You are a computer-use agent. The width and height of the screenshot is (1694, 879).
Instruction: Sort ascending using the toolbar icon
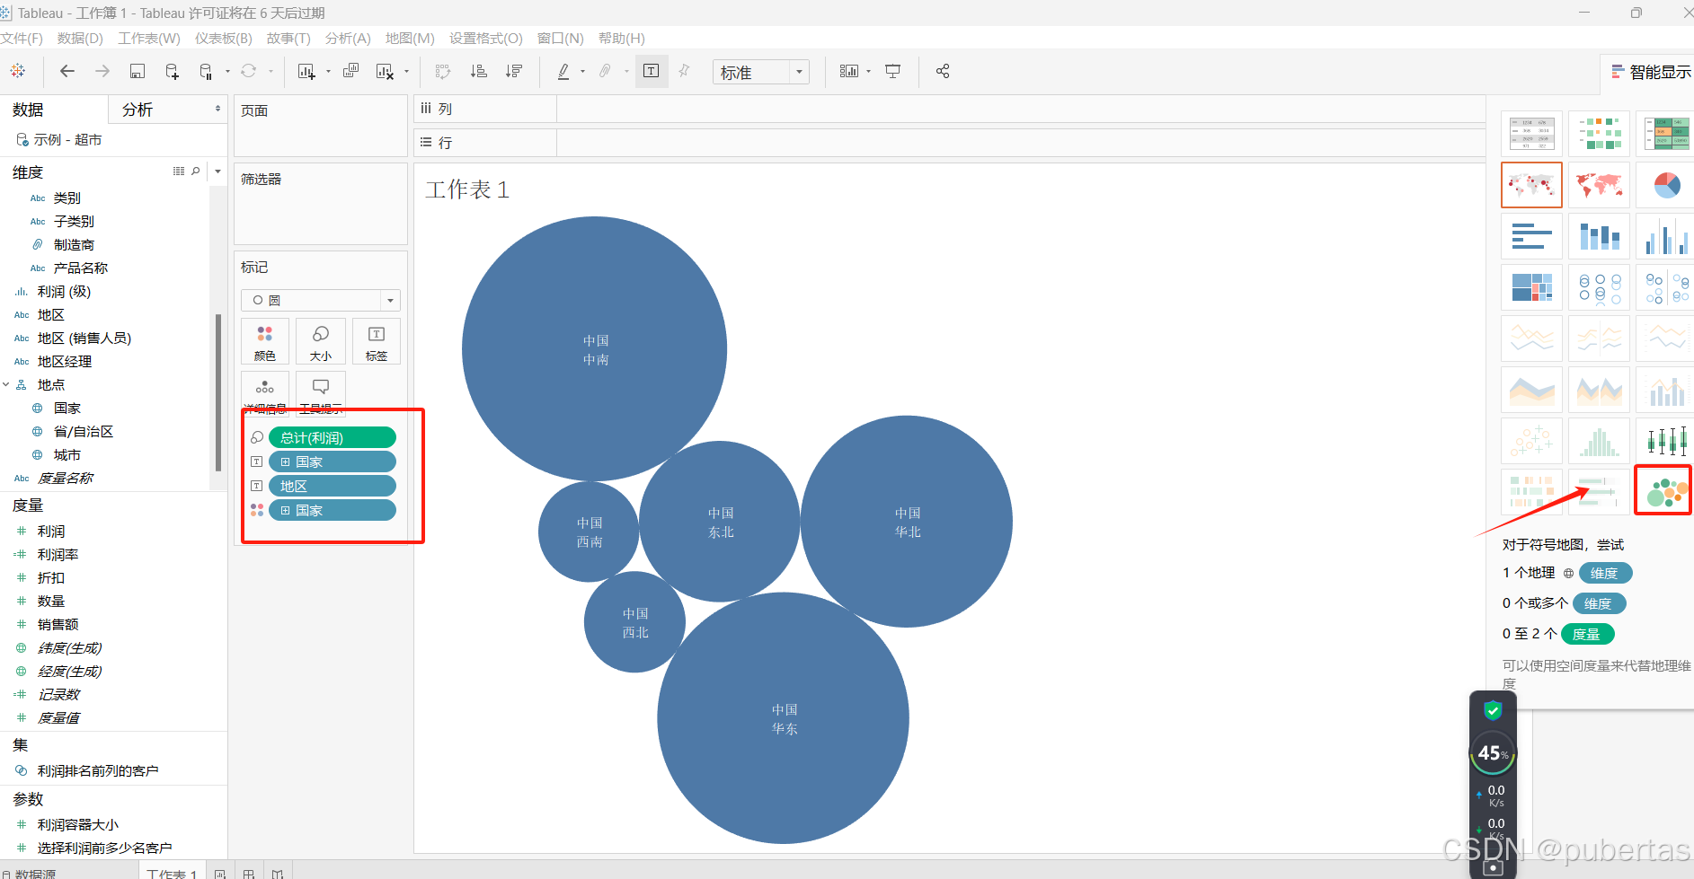tap(479, 71)
